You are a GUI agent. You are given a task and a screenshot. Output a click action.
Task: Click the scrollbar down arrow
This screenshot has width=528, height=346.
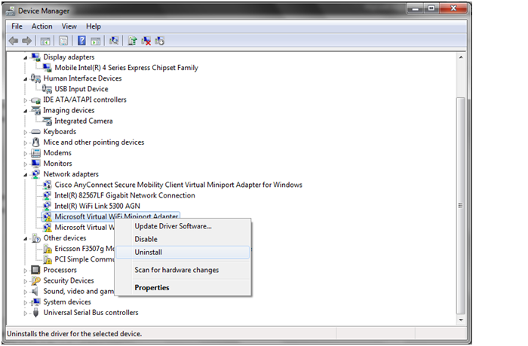[x=461, y=320]
